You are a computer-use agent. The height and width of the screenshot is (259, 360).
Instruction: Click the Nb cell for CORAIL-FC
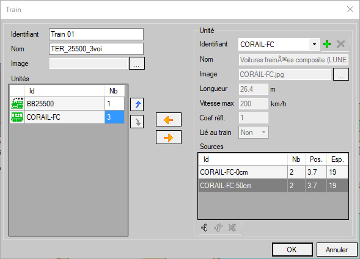114,117
